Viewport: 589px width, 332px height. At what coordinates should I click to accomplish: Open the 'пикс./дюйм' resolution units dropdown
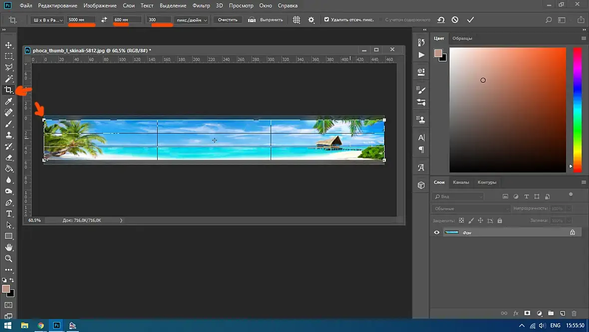pos(191,20)
